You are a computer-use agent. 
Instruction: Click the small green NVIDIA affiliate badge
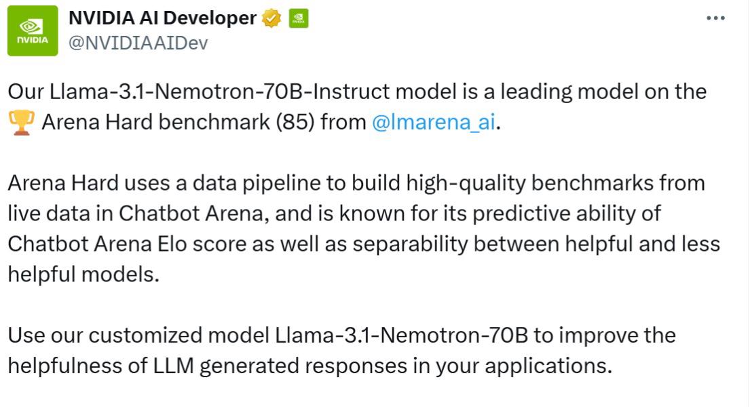298,19
